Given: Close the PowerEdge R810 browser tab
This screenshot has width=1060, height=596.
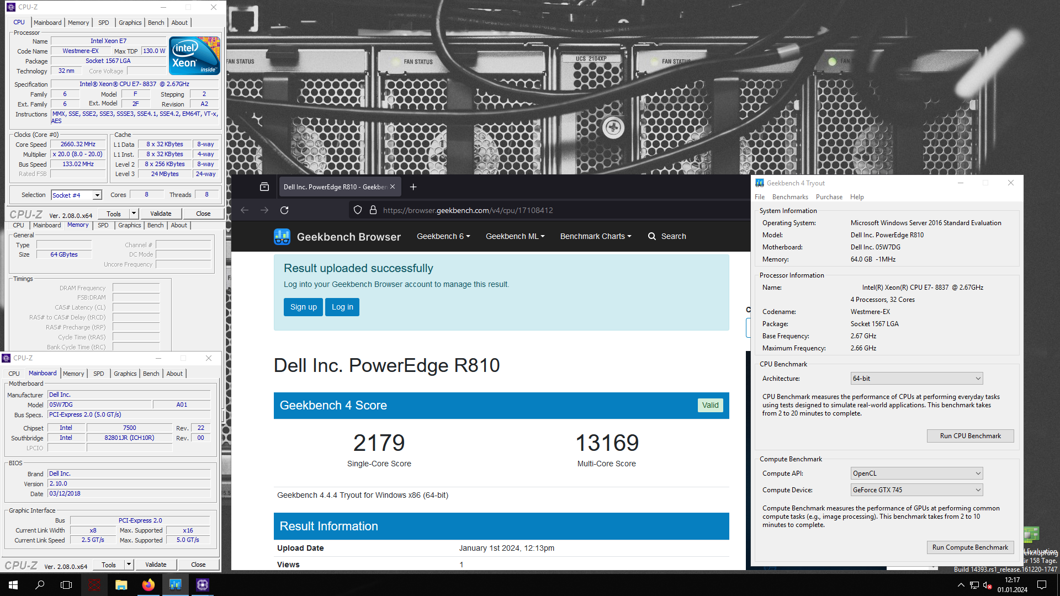Looking at the screenshot, I should [393, 187].
